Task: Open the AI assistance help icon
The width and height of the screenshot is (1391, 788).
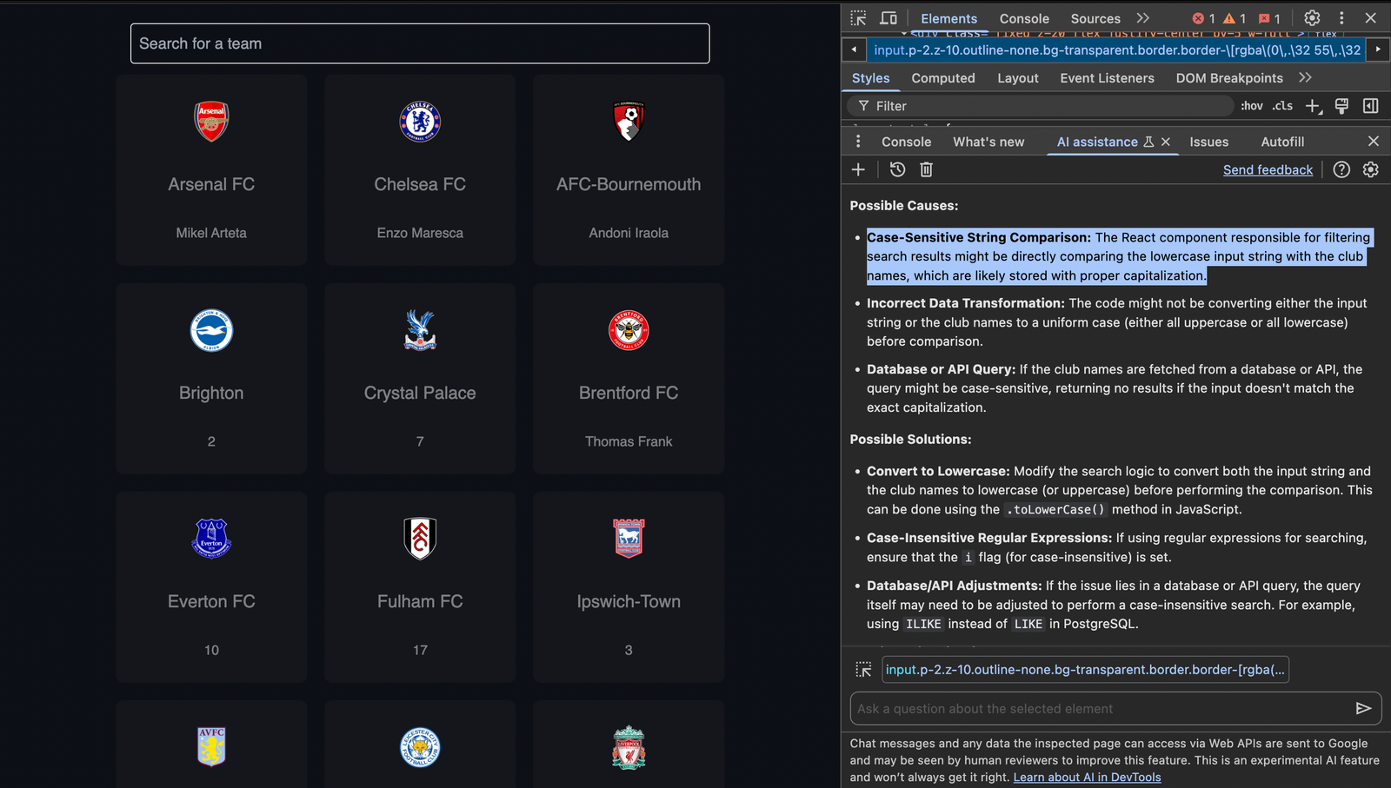Action: pos(1341,169)
